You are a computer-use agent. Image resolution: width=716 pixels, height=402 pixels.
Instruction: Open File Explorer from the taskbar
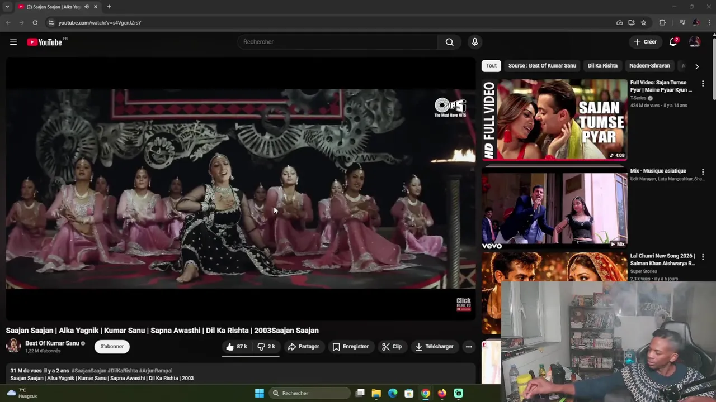pyautogui.click(x=376, y=393)
